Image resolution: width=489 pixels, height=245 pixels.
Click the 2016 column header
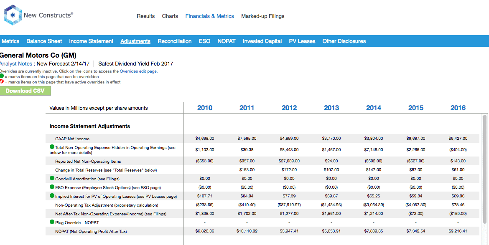(458, 108)
